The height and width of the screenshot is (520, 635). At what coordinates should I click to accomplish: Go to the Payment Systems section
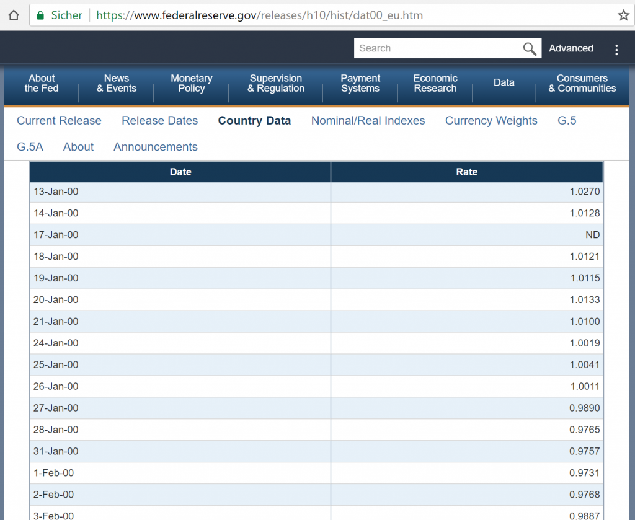point(360,83)
